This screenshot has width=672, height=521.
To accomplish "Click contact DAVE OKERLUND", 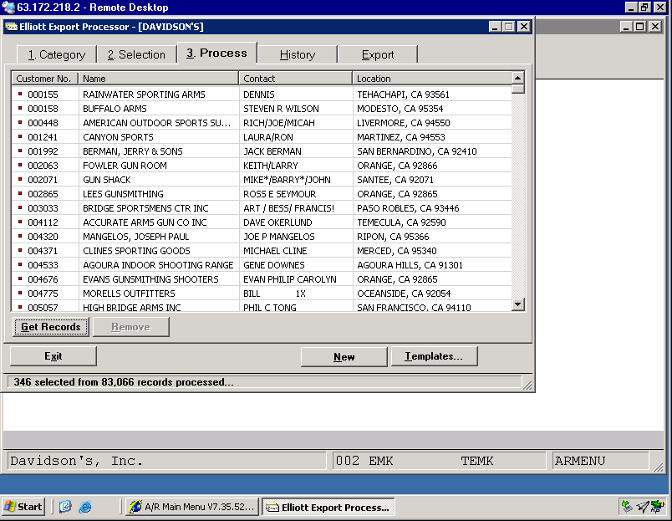I will click(277, 222).
